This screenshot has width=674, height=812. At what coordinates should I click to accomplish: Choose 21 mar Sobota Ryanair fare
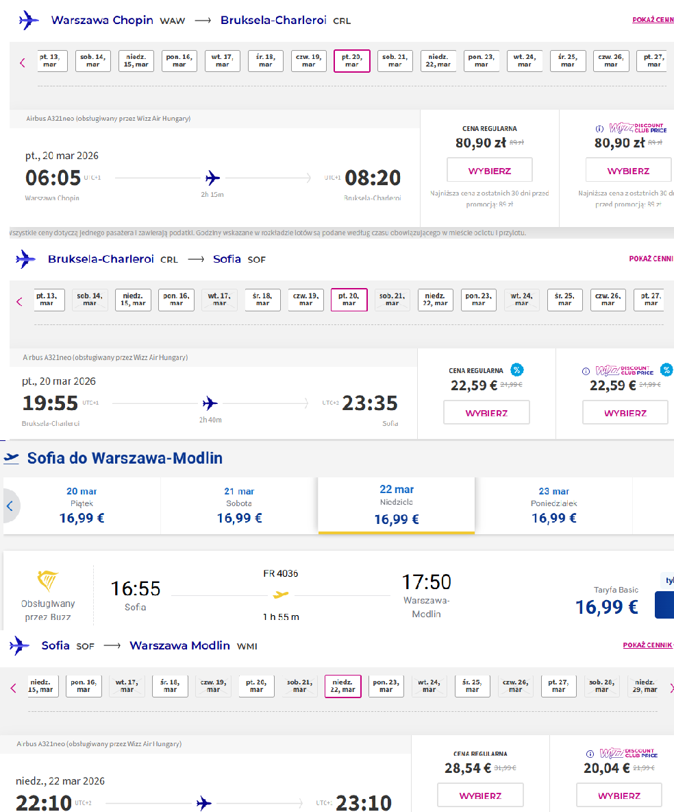point(240,505)
